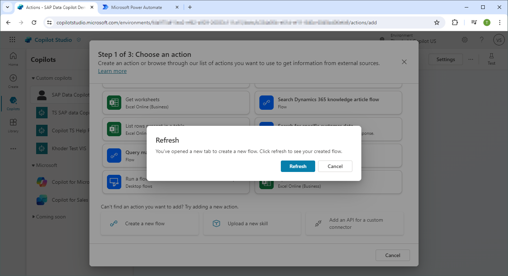Image resolution: width=508 pixels, height=276 pixels.
Task: Bookmark this page with the star
Action: pos(436,23)
